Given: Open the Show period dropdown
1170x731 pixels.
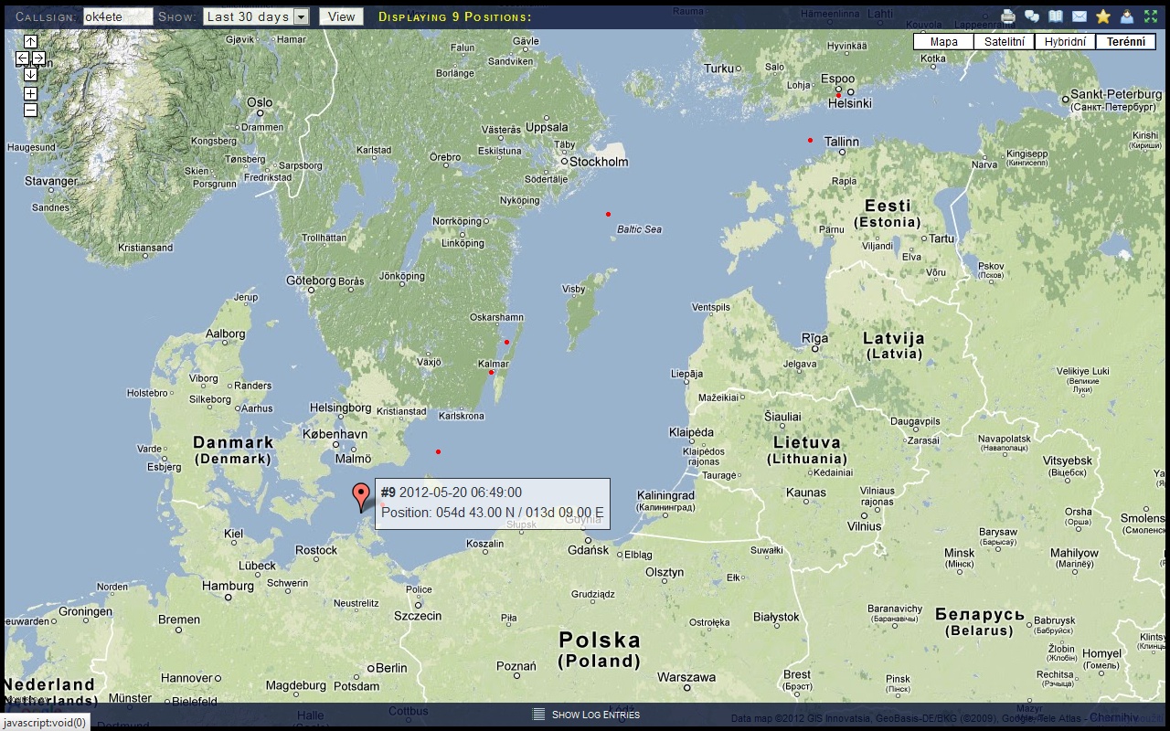Looking at the screenshot, I should [255, 16].
